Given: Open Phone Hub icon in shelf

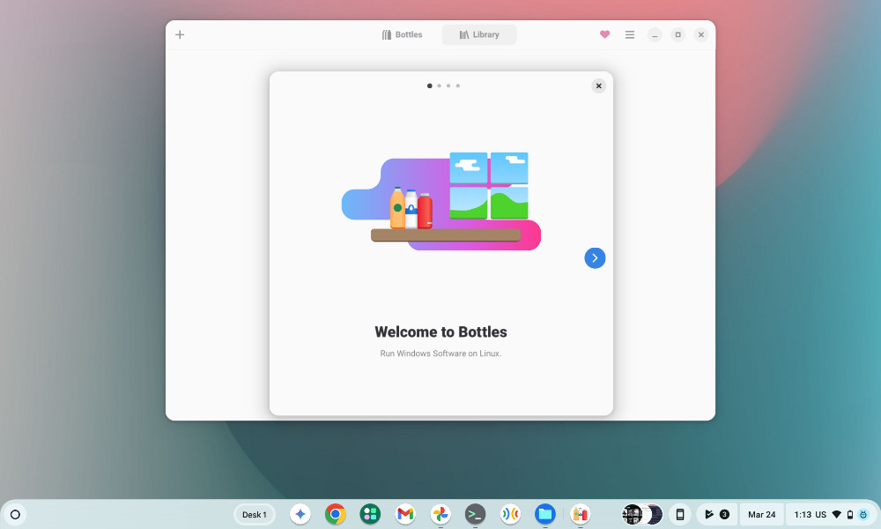Looking at the screenshot, I should pos(680,514).
